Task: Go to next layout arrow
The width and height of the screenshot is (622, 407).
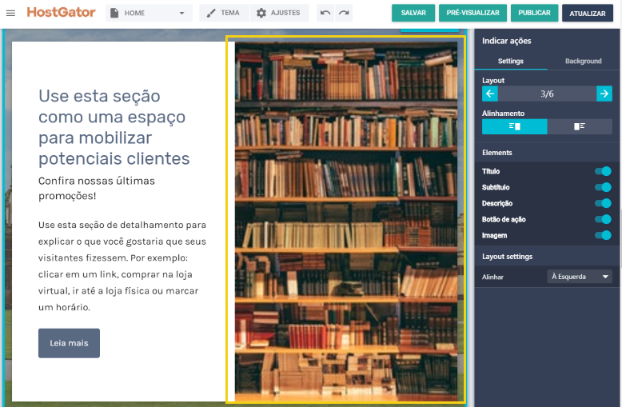Action: (604, 94)
